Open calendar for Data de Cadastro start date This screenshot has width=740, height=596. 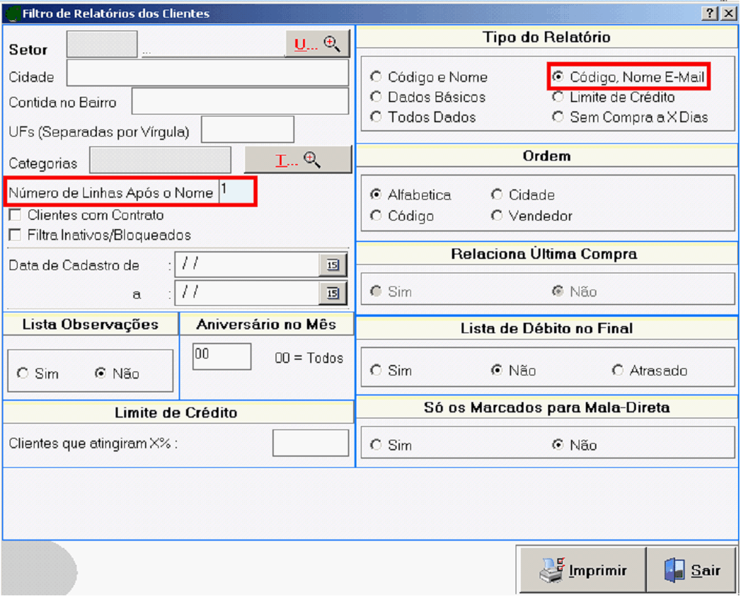tap(333, 265)
